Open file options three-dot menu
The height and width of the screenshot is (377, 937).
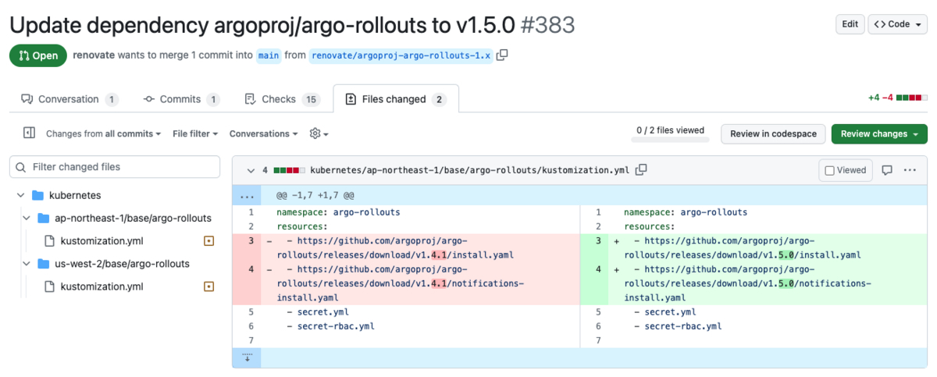coord(910,170)
